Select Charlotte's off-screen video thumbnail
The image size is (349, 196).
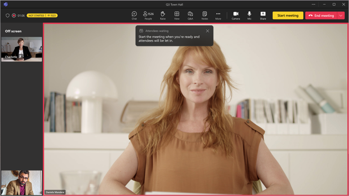click(x=22, y=49)
